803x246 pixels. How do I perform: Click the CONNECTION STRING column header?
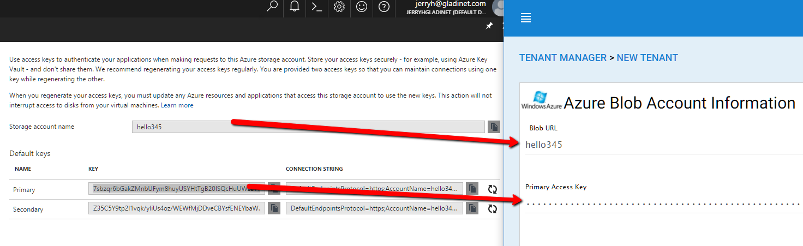pos(314,169)
